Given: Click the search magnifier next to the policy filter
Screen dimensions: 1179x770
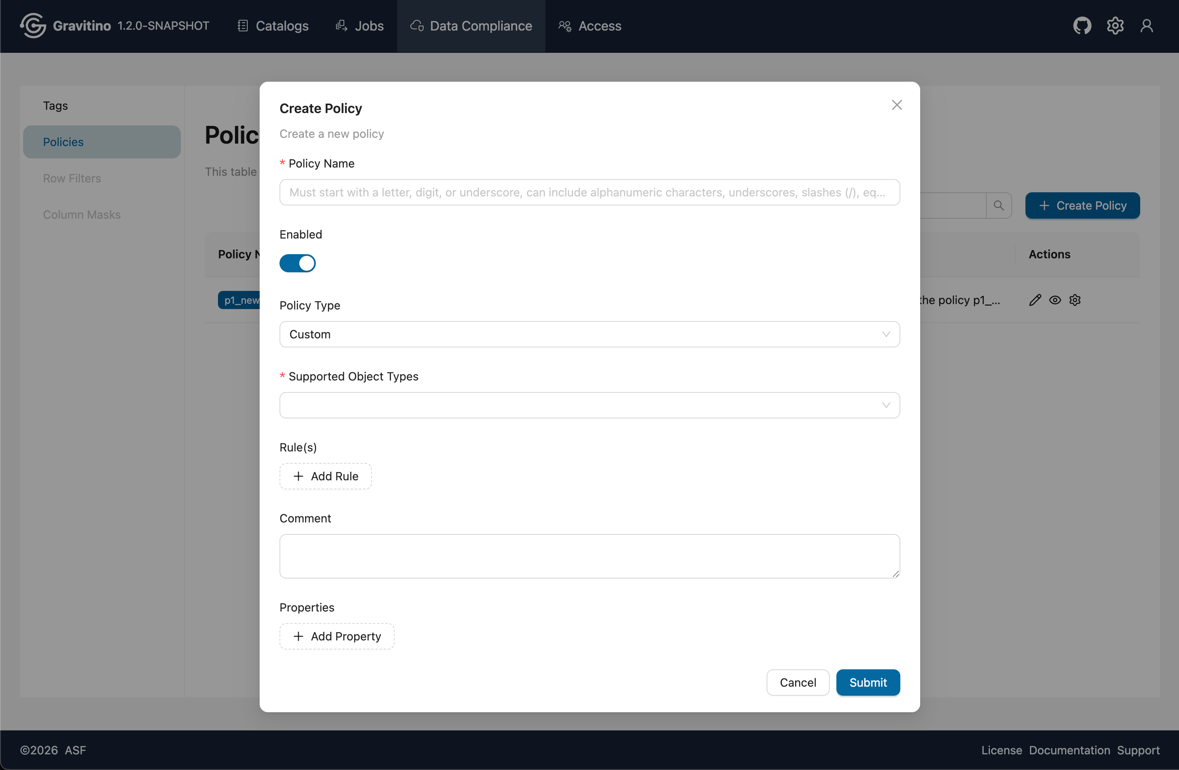Looking at the screenshot, I should tap(1000, 205).
